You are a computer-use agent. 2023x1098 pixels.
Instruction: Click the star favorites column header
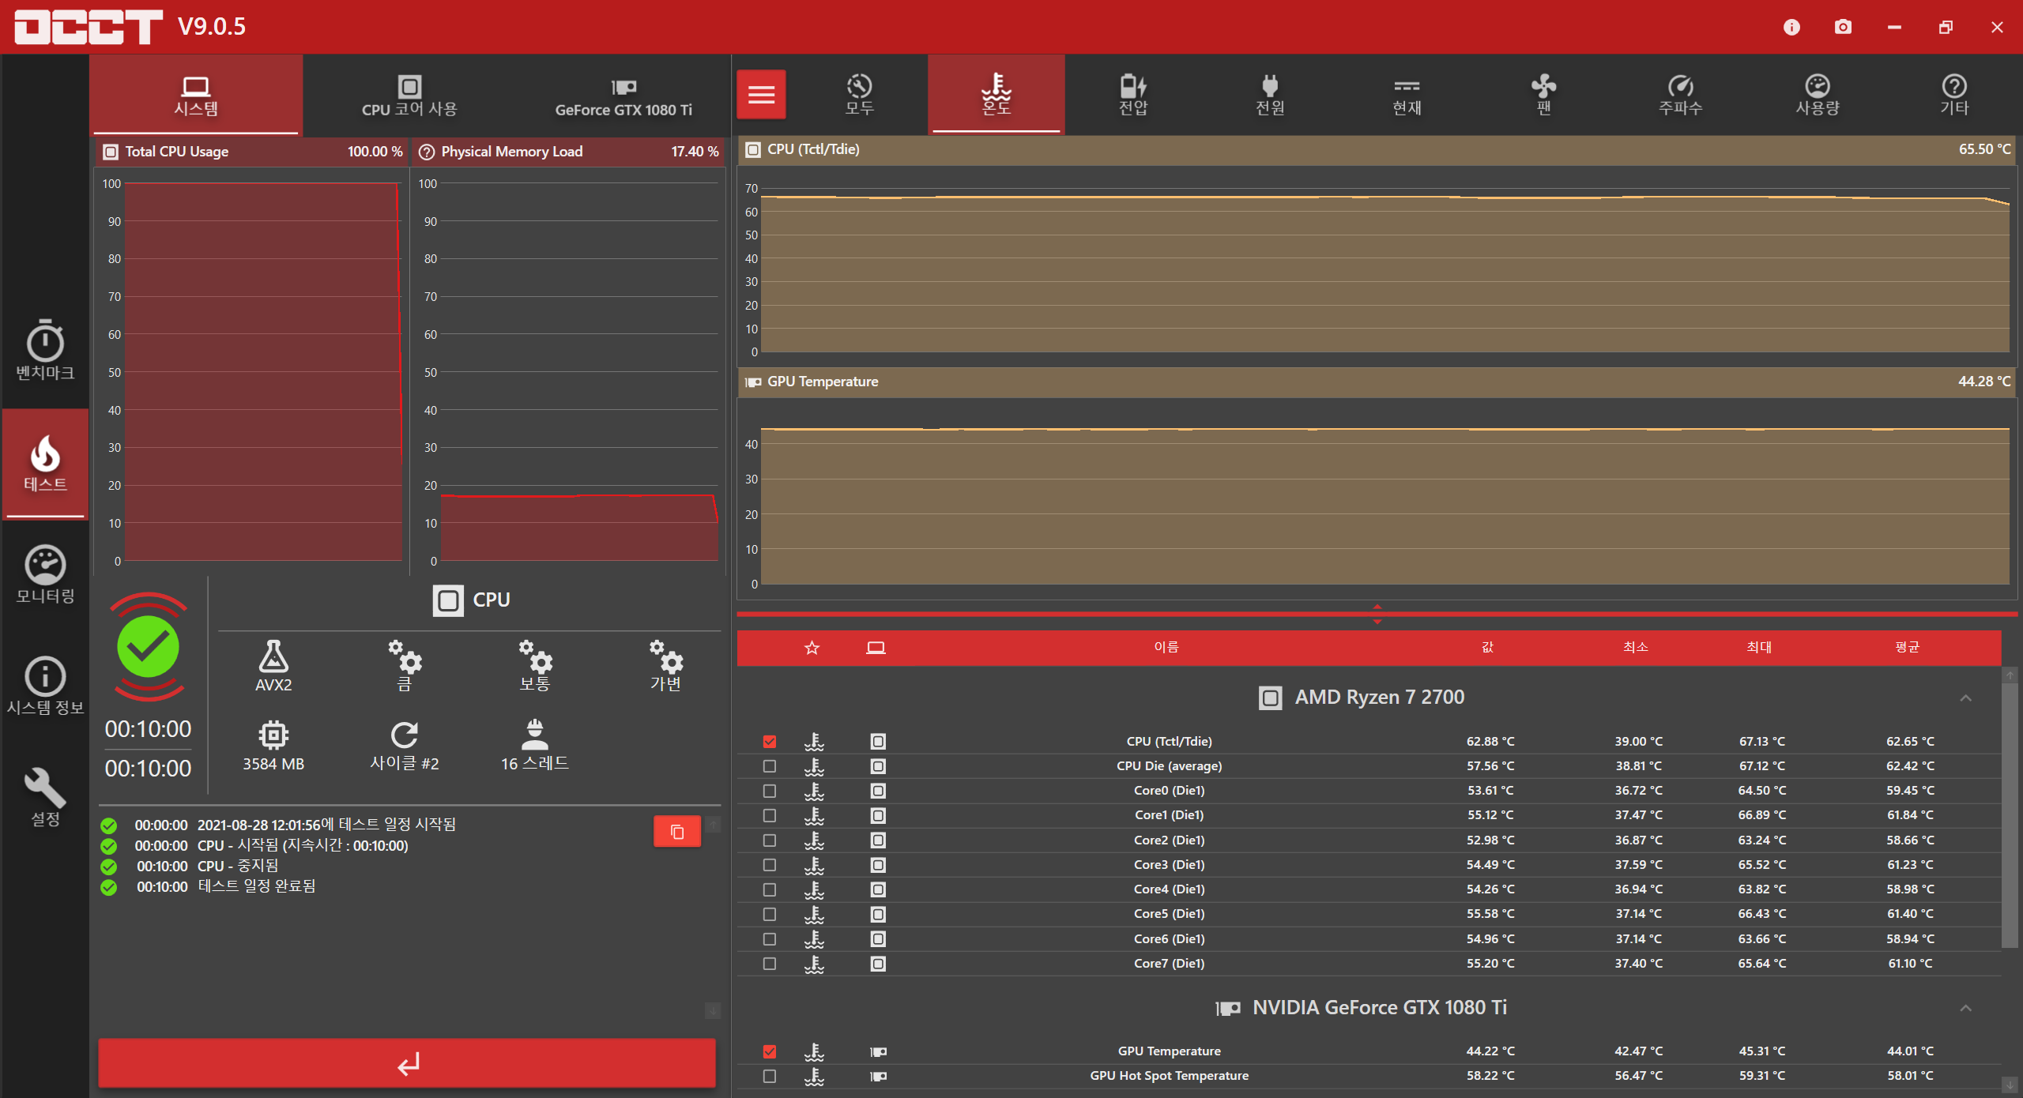(x=812, y=648)
